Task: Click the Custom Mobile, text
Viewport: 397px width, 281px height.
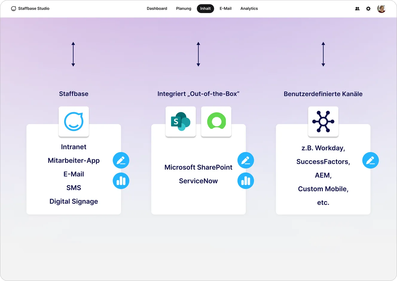Action: tap(323, 189)
